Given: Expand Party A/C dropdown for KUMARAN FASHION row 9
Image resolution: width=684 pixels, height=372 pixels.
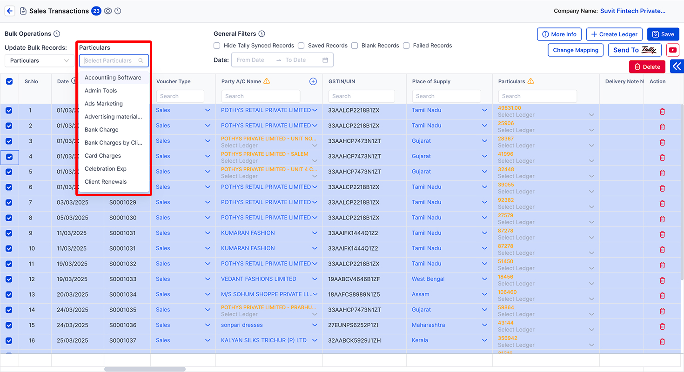Looking at the screenshot, I should [x=315, y=233].
